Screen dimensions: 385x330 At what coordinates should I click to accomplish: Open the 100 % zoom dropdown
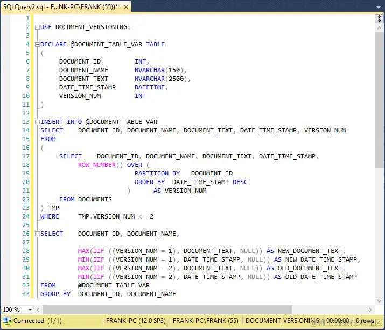(x=30, y=310)
